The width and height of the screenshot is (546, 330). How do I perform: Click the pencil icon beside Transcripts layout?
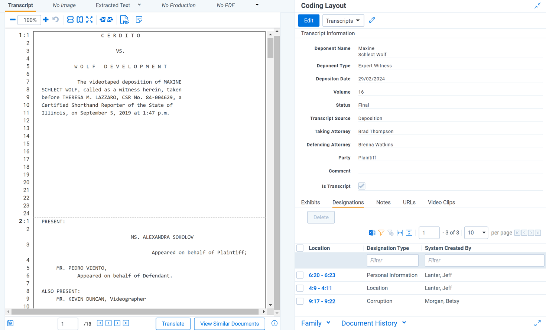click(x=372, y=20)
